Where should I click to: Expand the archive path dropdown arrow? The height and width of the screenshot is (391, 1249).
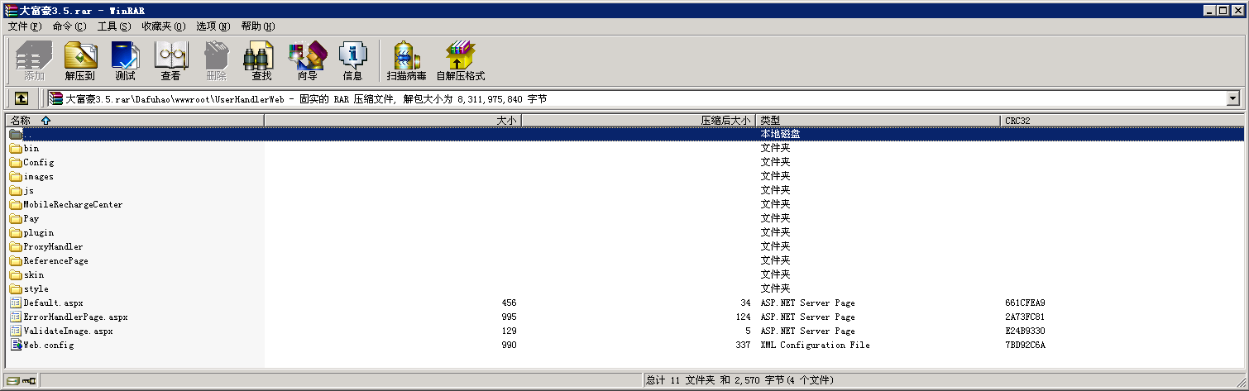[x=1233, y=98]
